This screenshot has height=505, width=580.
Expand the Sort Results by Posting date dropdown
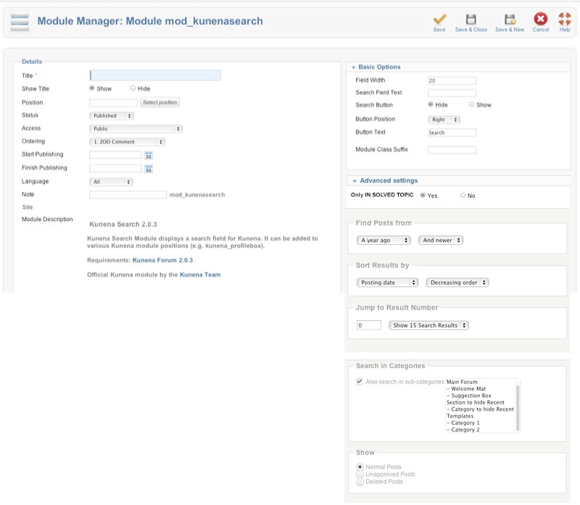[x=387, y=283]
